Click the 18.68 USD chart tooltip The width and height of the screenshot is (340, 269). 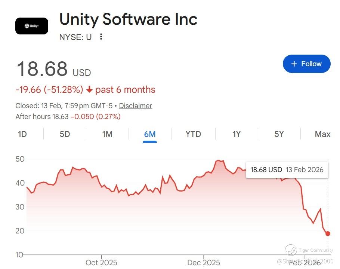[x=287, y=170]
